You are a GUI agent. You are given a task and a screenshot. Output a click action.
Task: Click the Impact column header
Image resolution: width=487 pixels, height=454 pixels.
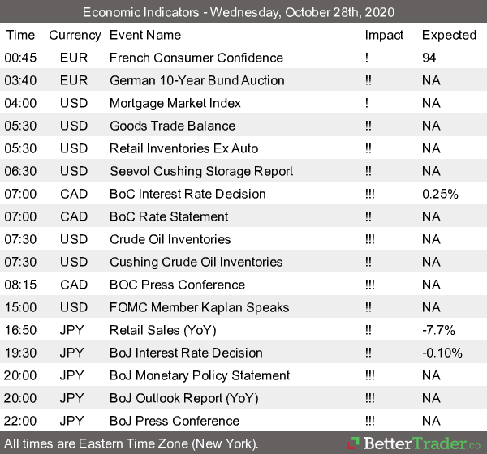click(x=384, y=35)
